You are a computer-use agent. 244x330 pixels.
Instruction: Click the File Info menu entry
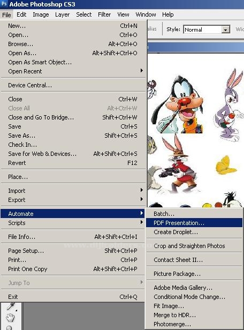(x=73, y=237)
